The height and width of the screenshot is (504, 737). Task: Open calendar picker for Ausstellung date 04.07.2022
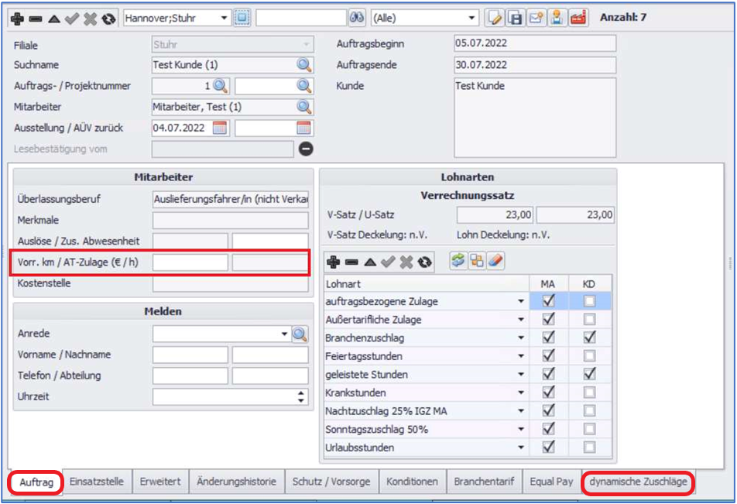pos(220,128)
